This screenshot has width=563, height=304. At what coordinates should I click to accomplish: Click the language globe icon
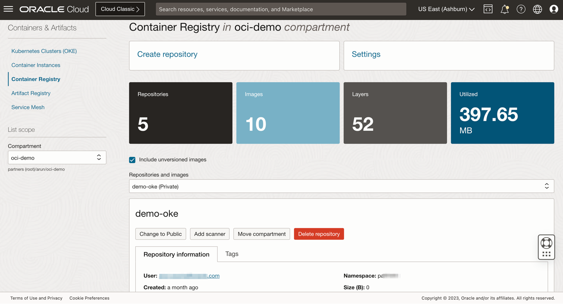click(537, 9)
